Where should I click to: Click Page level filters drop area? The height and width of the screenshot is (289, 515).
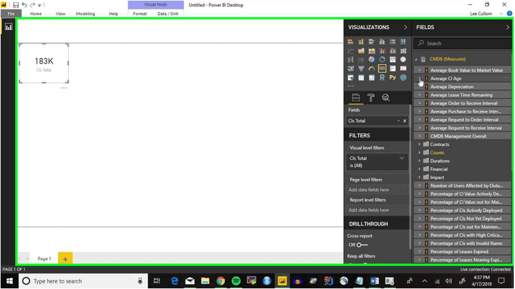377,190
